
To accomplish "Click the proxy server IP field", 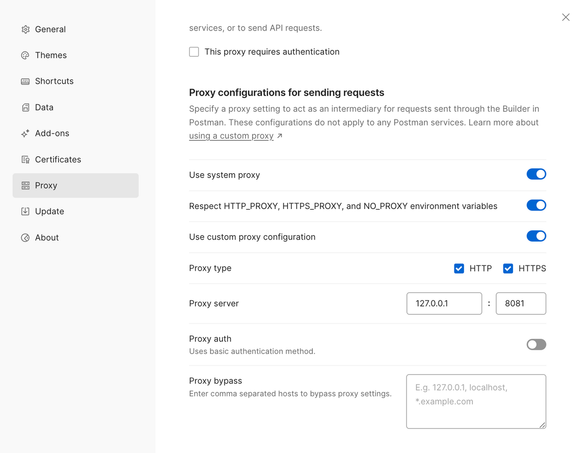I will click(444, 303).
